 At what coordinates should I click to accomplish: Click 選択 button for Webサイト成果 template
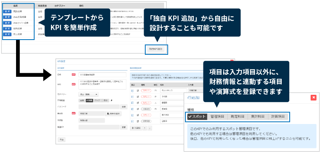pos(7,23)
